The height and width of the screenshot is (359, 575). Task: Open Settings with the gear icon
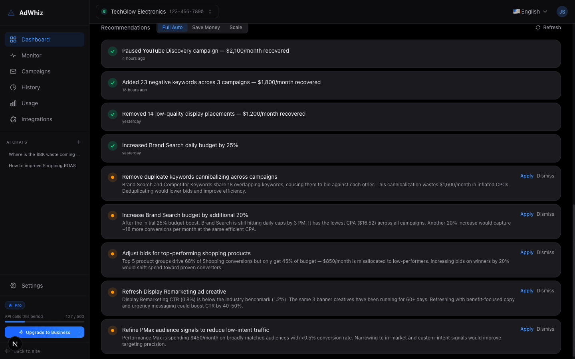pos(12,286)
